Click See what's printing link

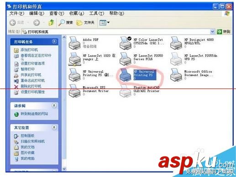click(36, 57)
